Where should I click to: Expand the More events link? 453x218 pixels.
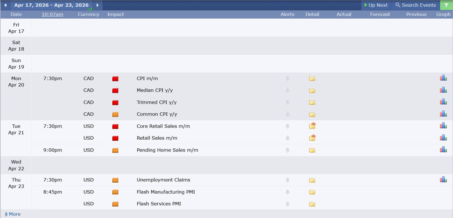point(13,214)
